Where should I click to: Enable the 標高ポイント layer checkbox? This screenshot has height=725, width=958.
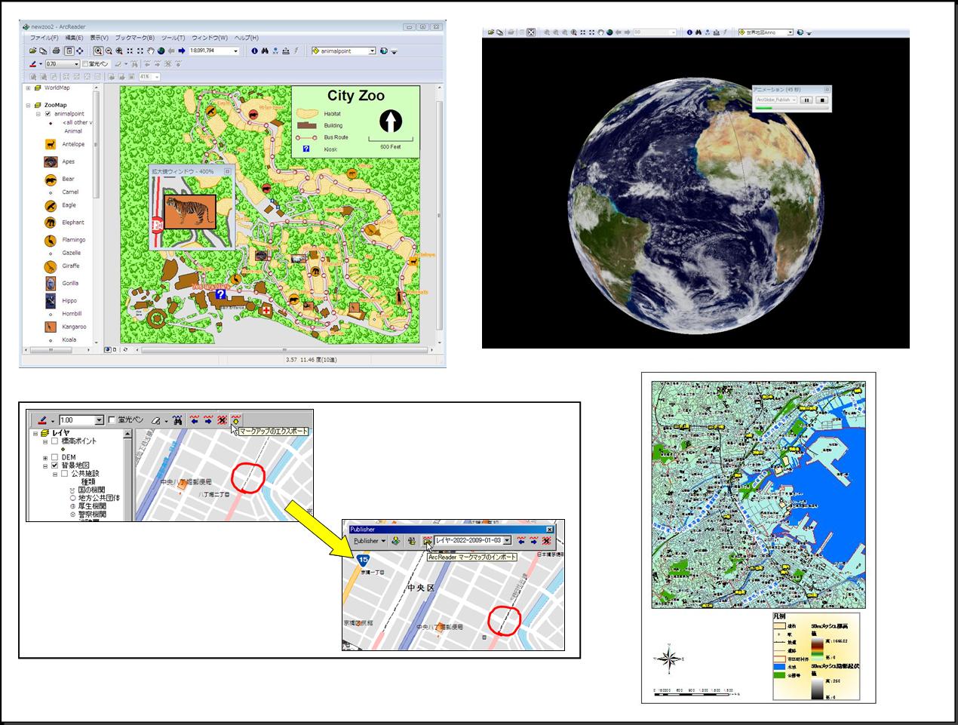[x=54, y=441]
